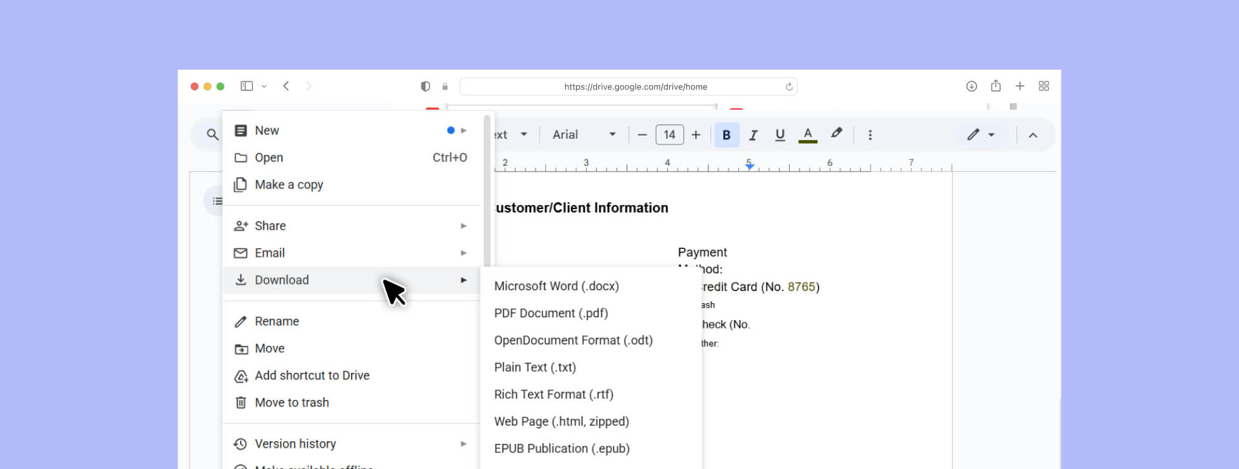Image resolution: width=1239 pixels, height=469 pixels.
Task: Select the Download menu item
Action: pos(352,280)
